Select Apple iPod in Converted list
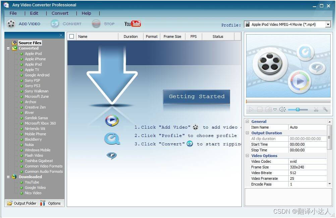 pos(33,54)
